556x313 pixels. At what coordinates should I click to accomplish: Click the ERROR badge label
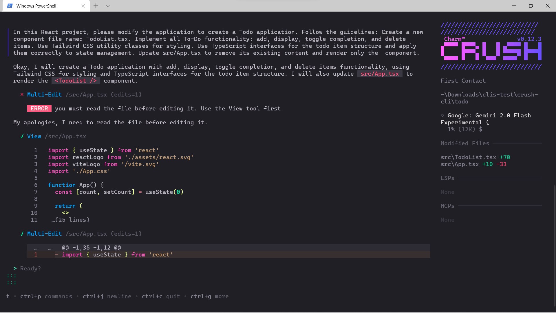(x=39, y=108)
